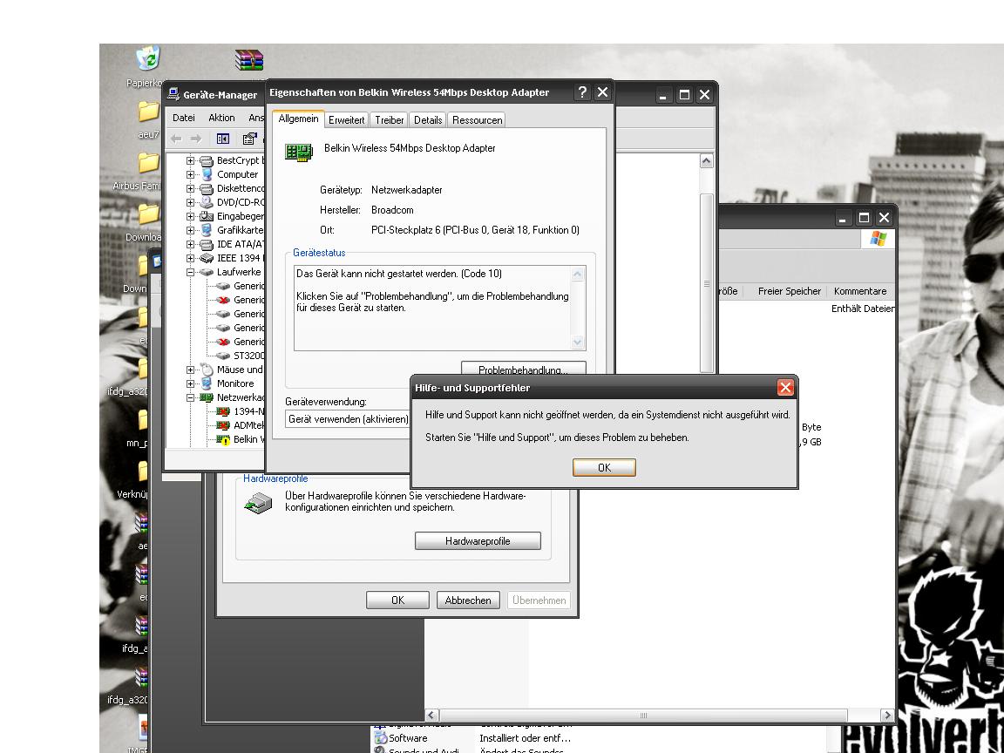Open the Aktion menu in Geräte-Manager
Screen dimensions: 1004x753
[221, 118]
